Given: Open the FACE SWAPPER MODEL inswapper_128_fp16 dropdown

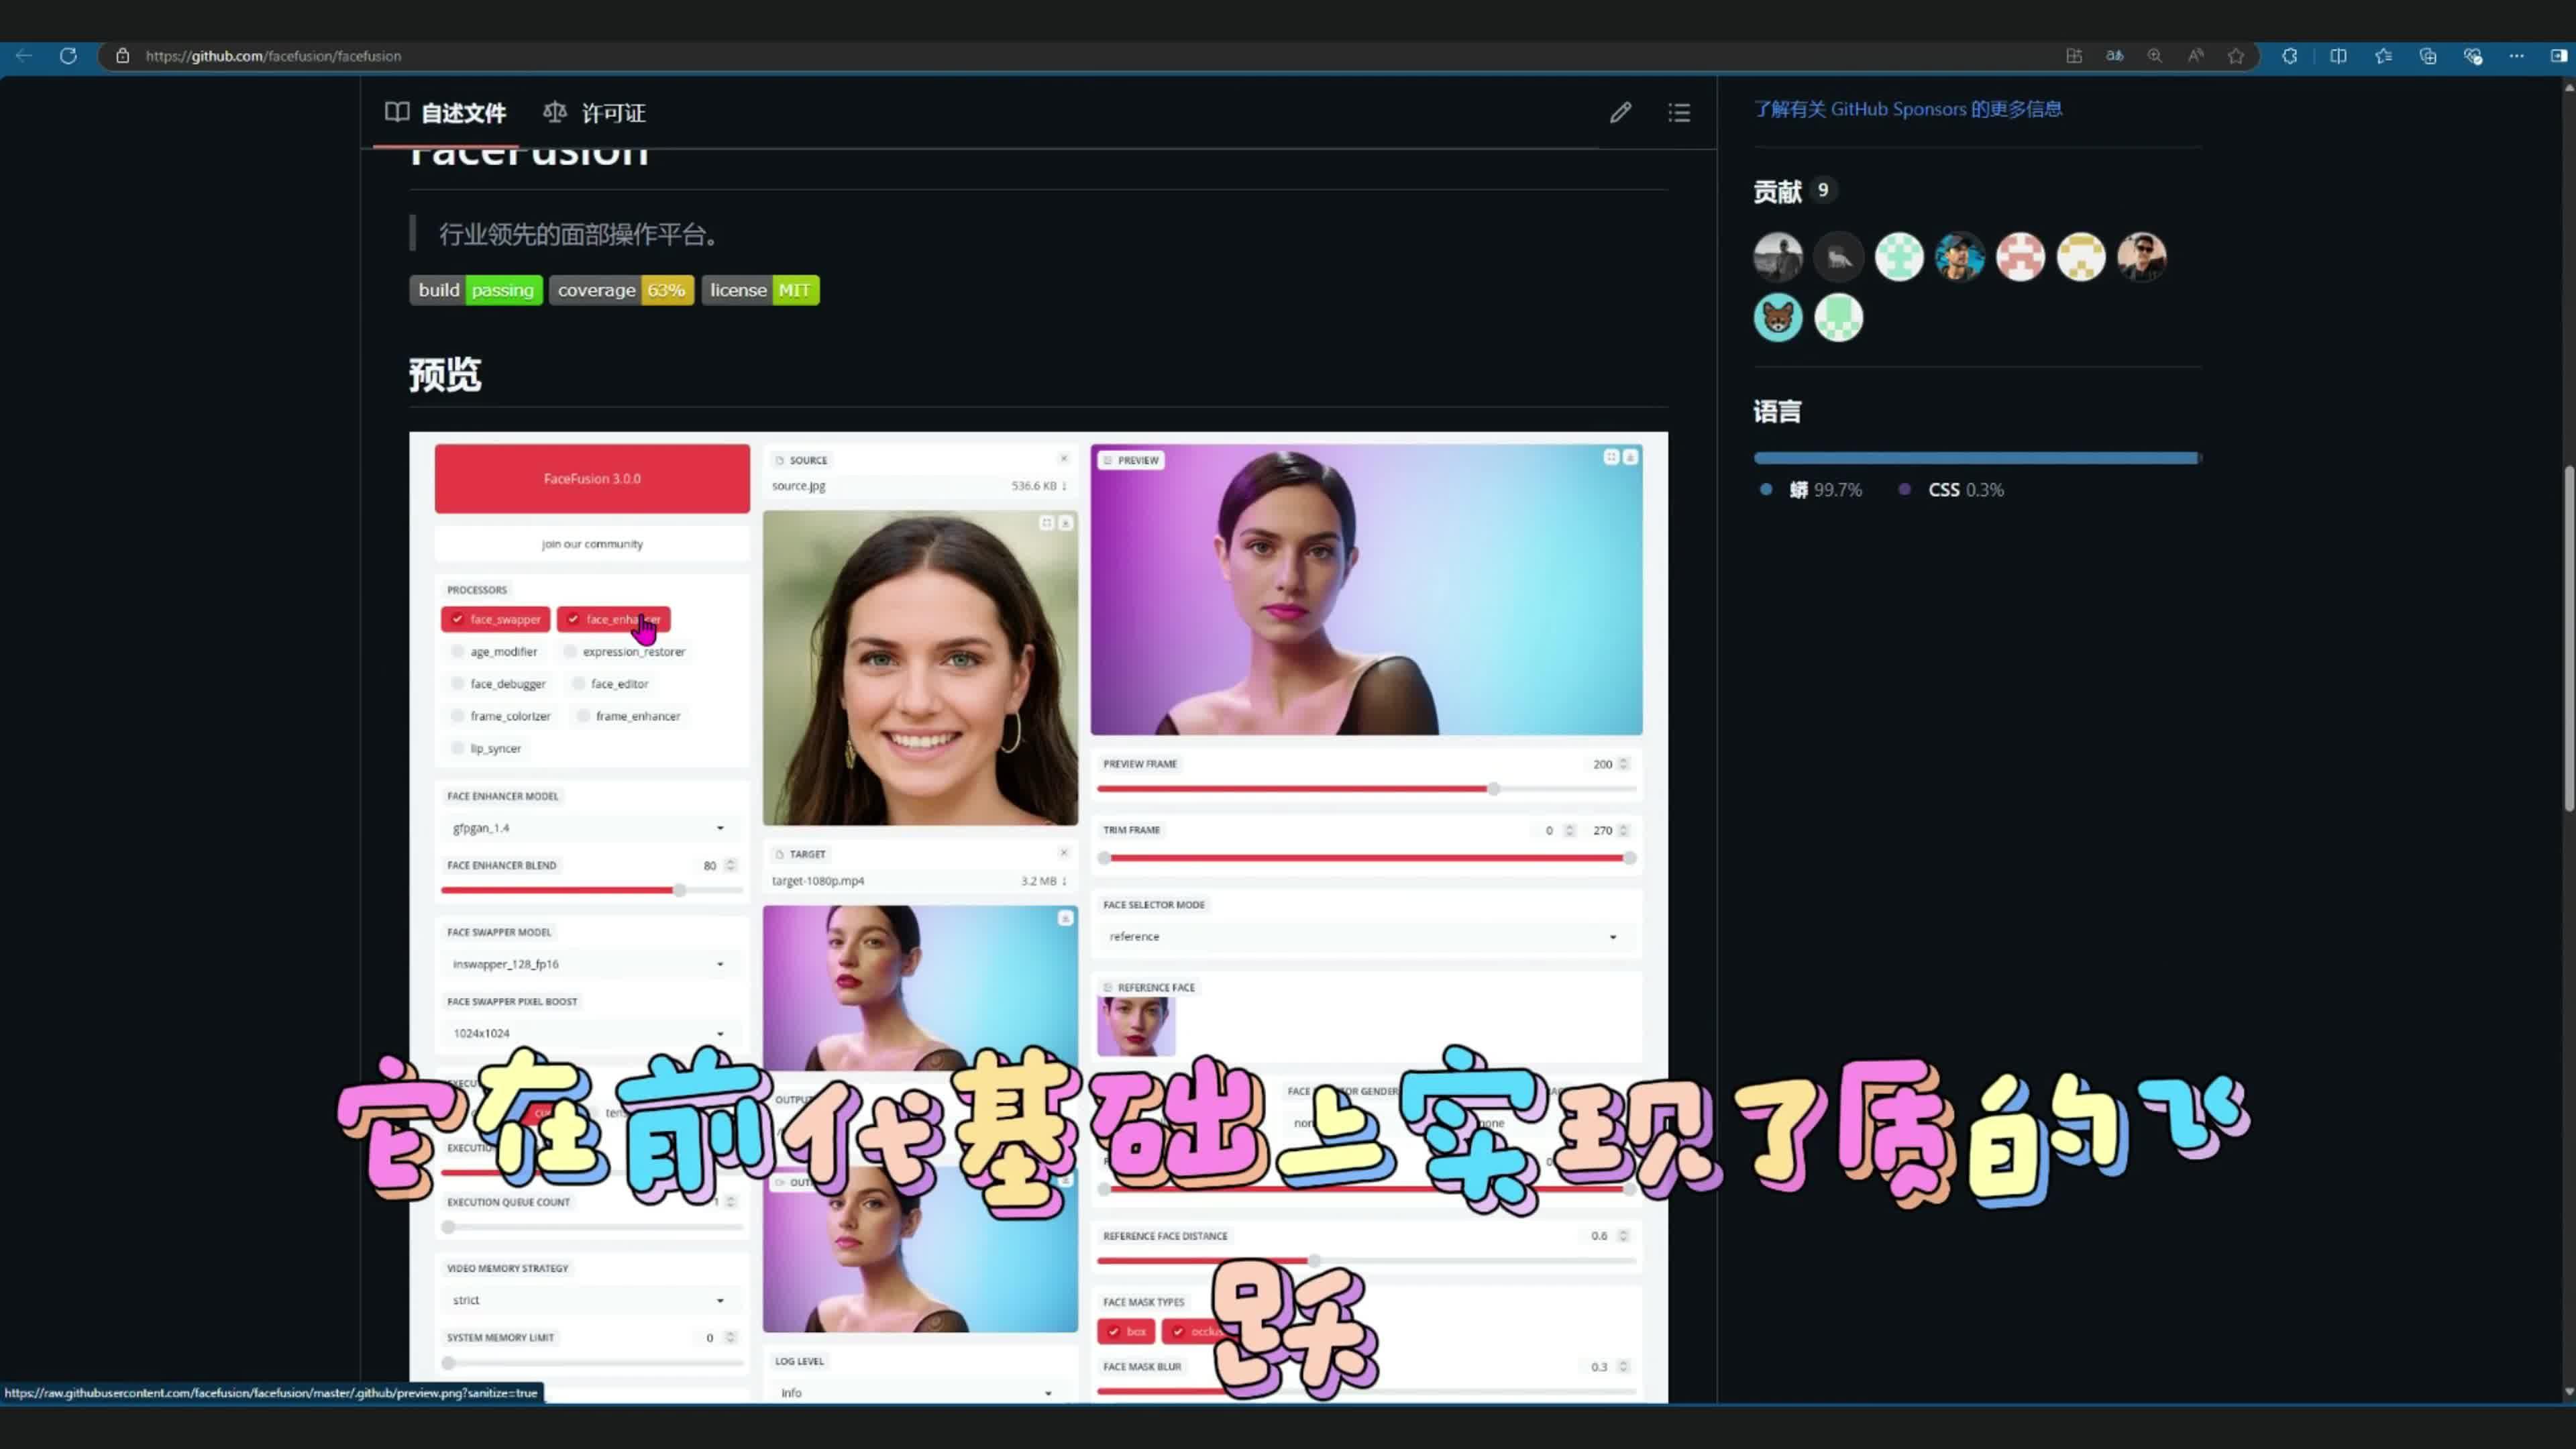Looking at the screenshot, I should 719,963.
